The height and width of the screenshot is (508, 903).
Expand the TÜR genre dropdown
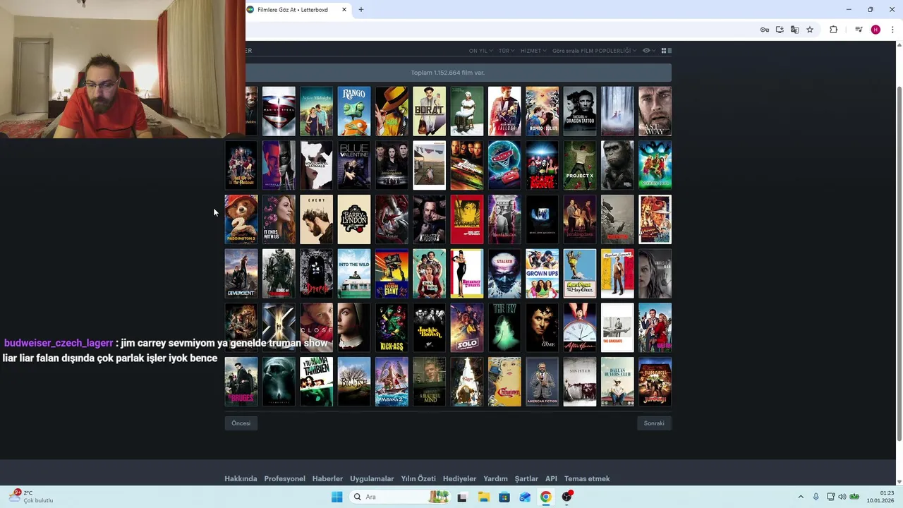click(x=507, y=51)
